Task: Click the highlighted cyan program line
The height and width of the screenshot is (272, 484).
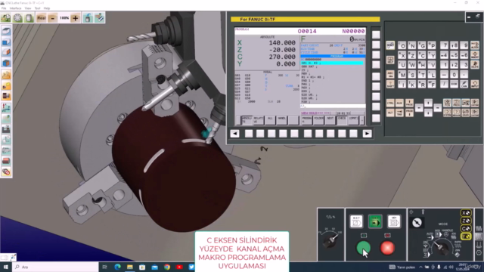Action: click(x=332, y=63)
